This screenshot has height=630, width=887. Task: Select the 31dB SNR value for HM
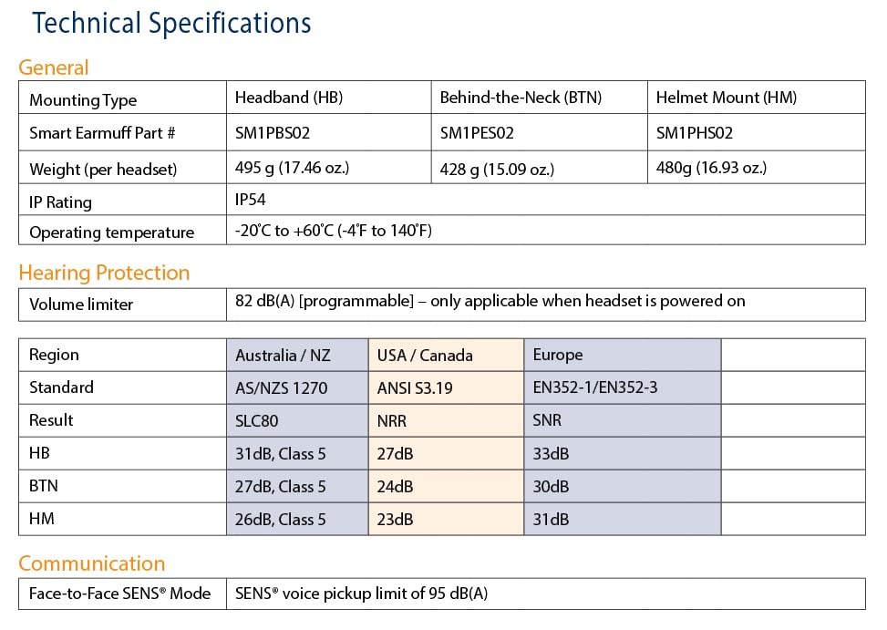551,519
